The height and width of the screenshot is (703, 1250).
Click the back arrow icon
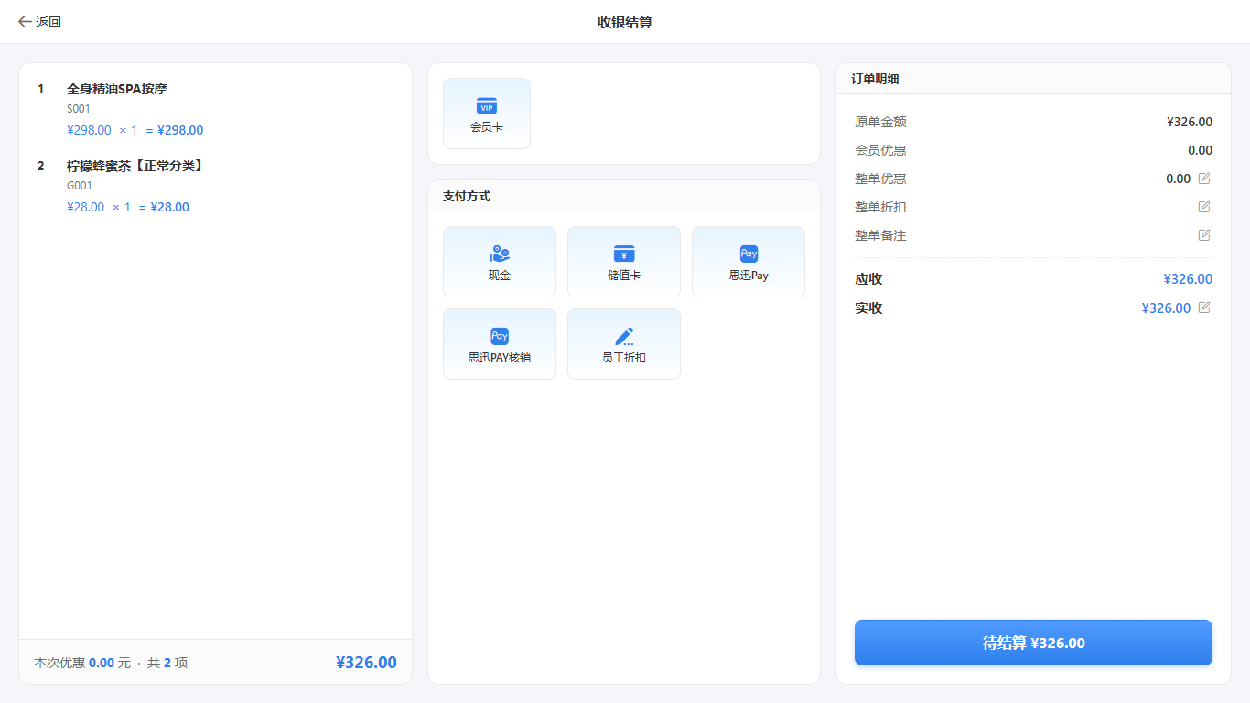(25, 22)
